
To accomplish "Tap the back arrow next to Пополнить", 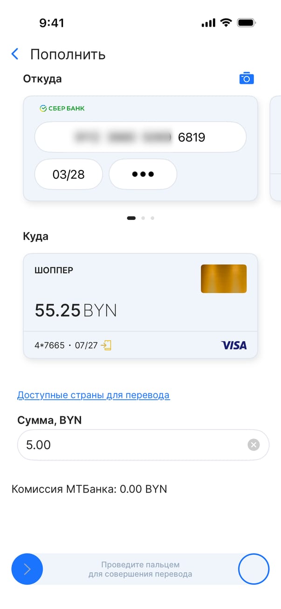I will [x=15, y=54].
